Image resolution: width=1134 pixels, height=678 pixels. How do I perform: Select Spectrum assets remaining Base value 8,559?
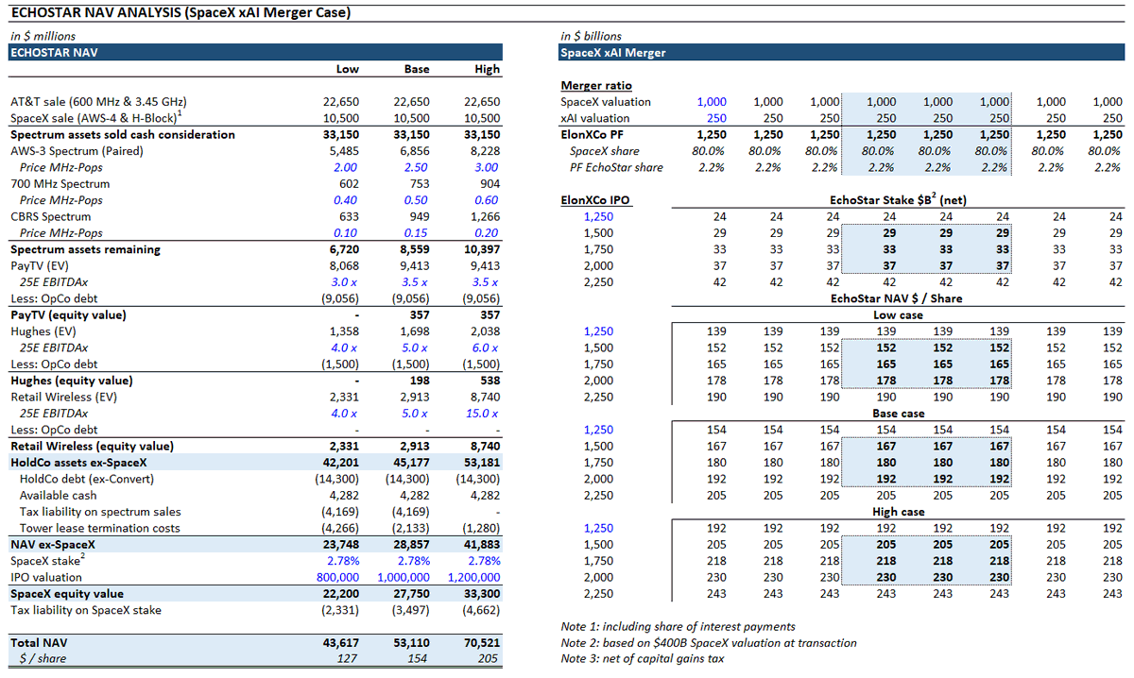coord(413,249)
